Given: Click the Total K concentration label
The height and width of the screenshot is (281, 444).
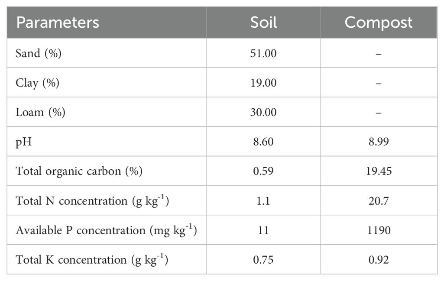Looking at the screenshot, I should coord(92,259).
